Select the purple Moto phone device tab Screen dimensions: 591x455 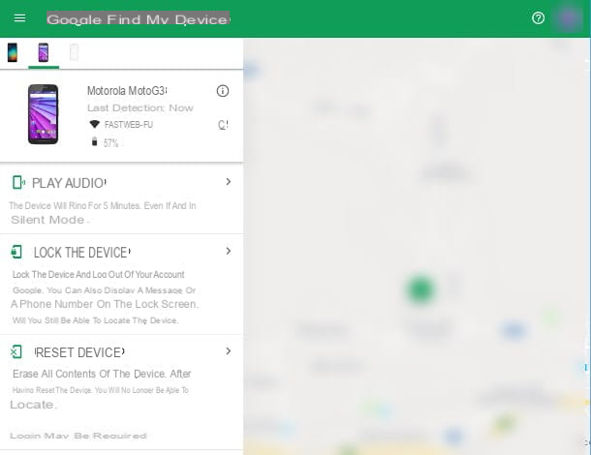[44, 52]
